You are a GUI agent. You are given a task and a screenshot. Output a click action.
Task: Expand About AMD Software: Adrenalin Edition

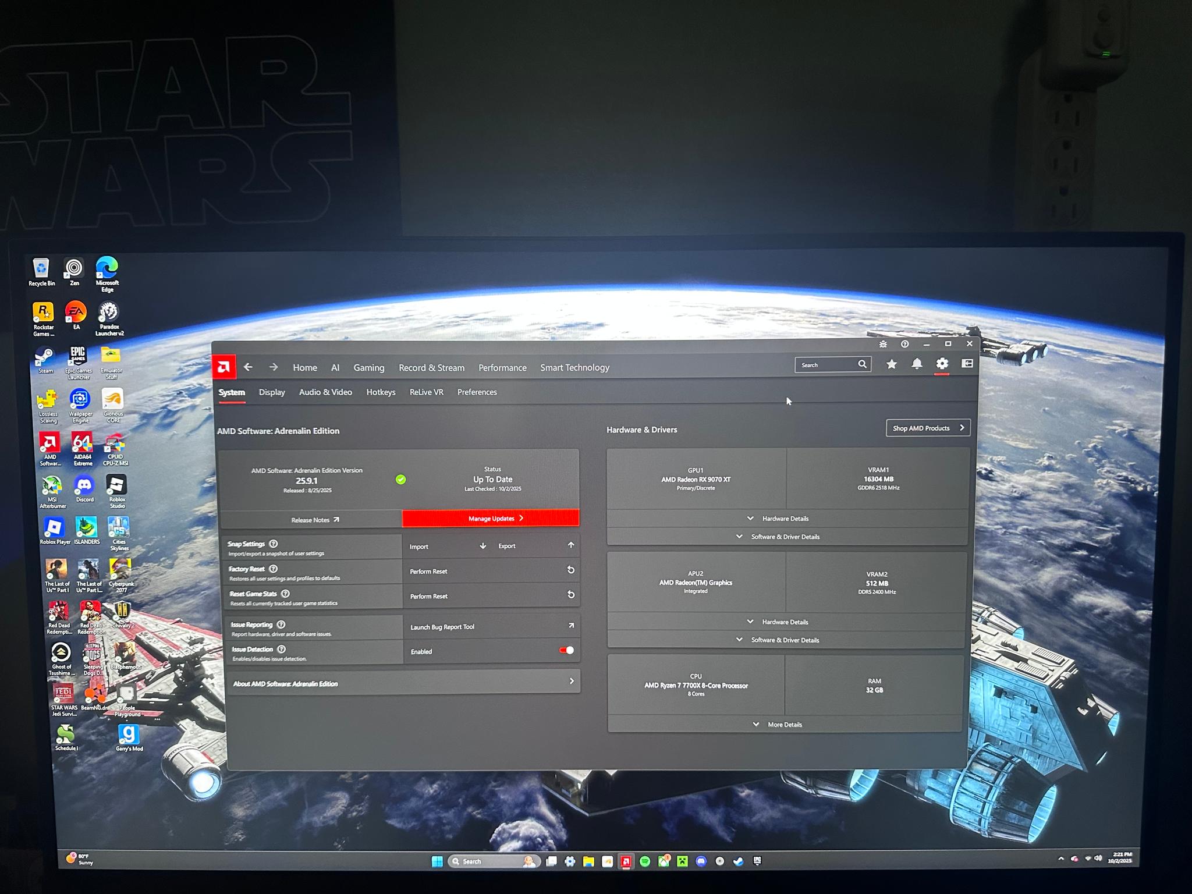click(403, 682)
